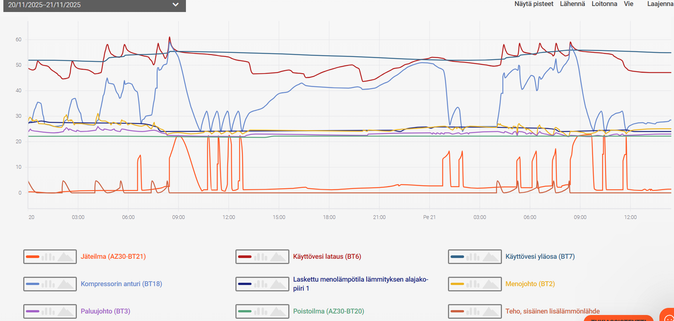Select bar chart style for Jäteilma

click(x=48, y=257)
